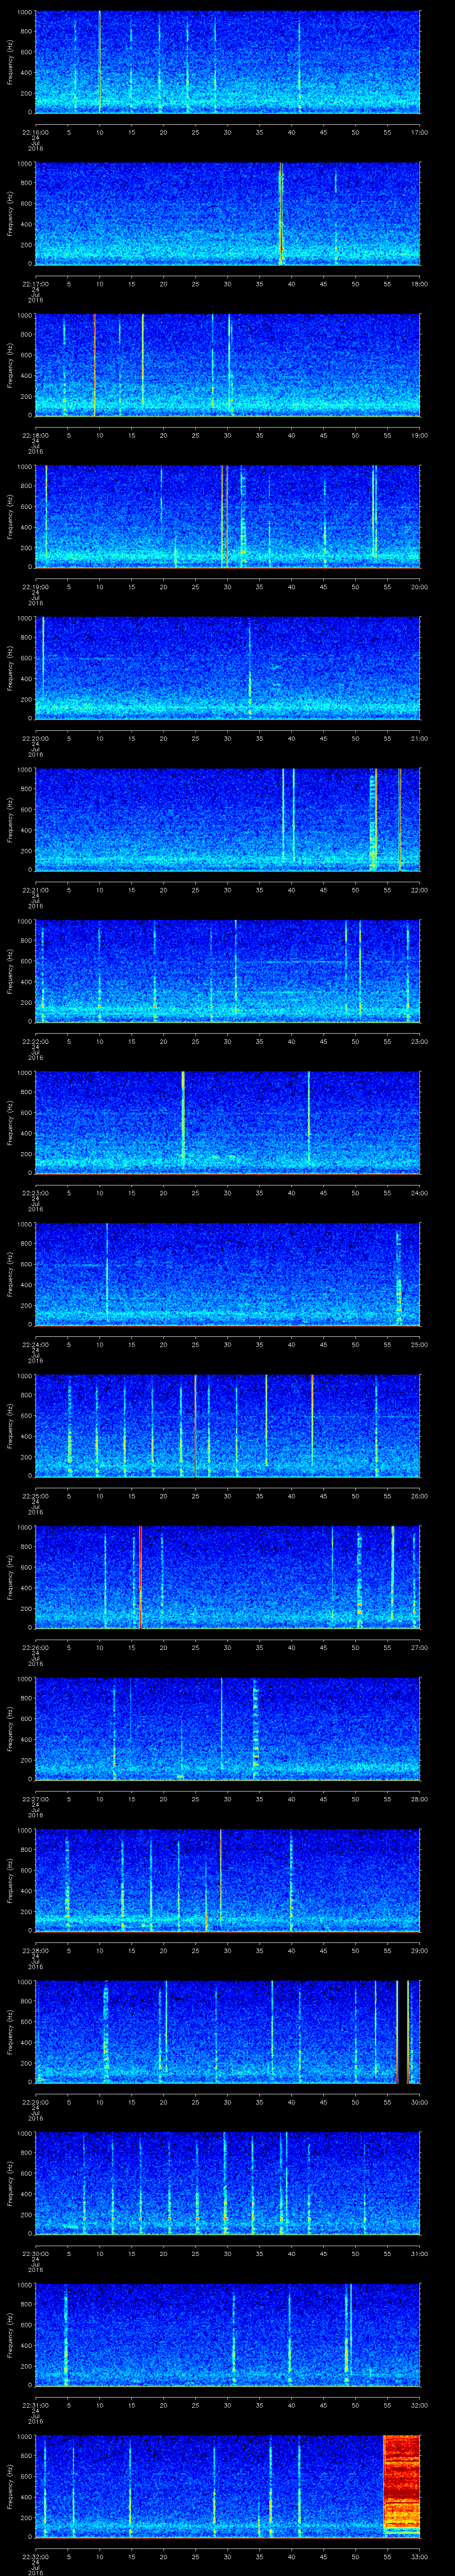Open the spectrogram starting 22:24:00
The image size is (455, 2576).
(x=228, y=1273)
